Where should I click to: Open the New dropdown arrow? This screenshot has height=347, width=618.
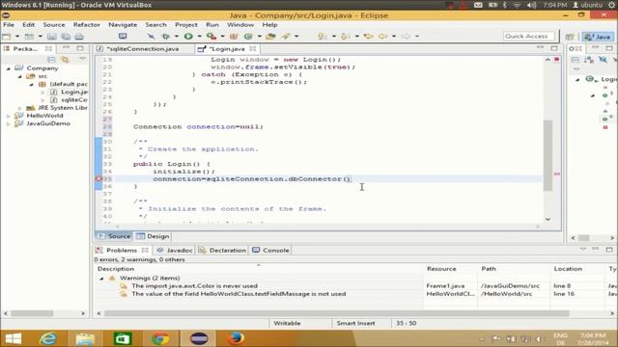pos(17,37)
